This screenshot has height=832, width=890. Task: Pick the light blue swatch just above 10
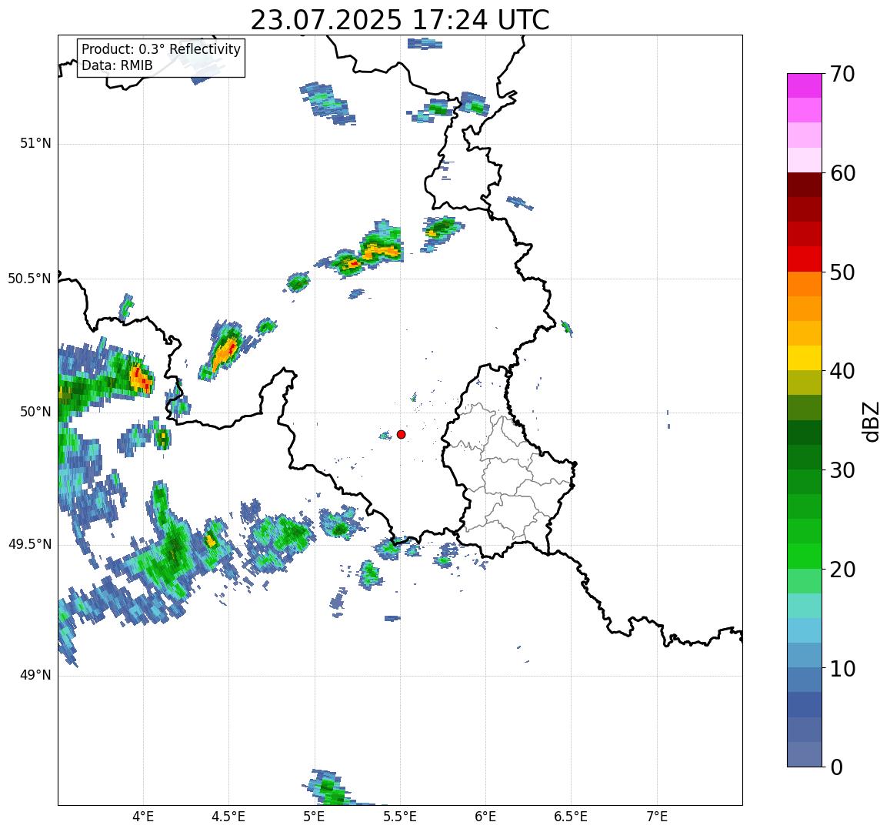805,656
